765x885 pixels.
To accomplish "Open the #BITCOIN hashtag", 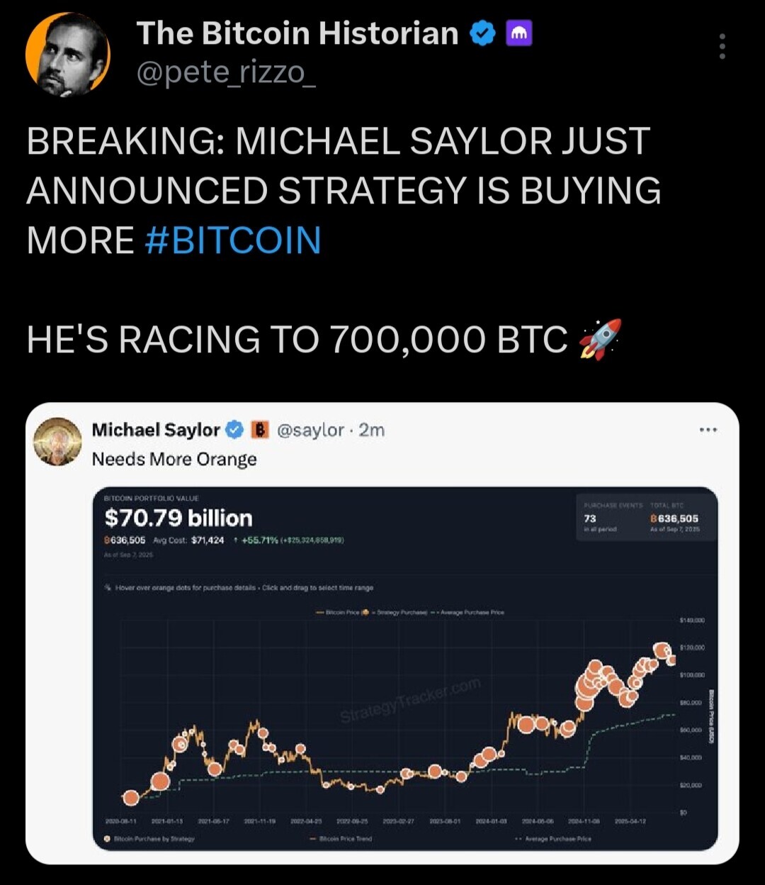I will pos(232,240).
